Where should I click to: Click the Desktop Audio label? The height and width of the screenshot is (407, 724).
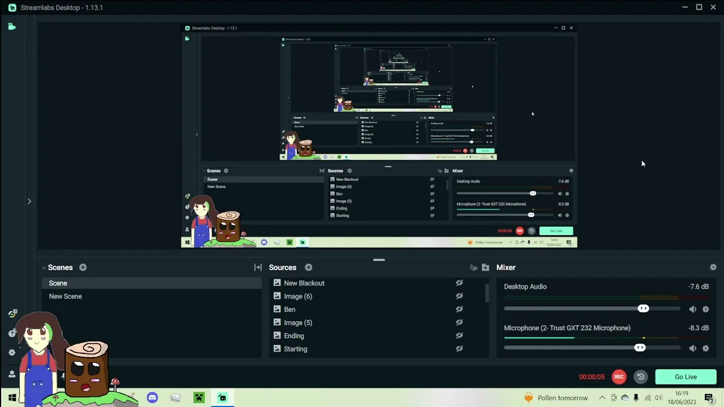[x=525, y=287]
